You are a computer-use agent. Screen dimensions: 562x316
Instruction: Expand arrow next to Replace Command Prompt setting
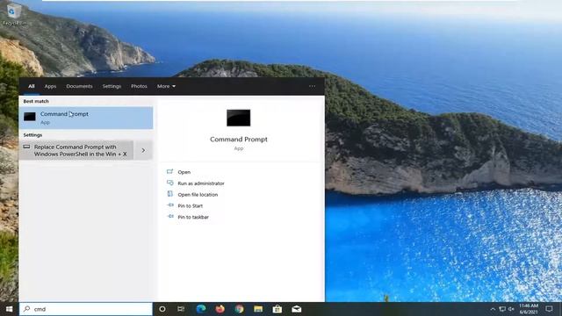click(143, 150)
